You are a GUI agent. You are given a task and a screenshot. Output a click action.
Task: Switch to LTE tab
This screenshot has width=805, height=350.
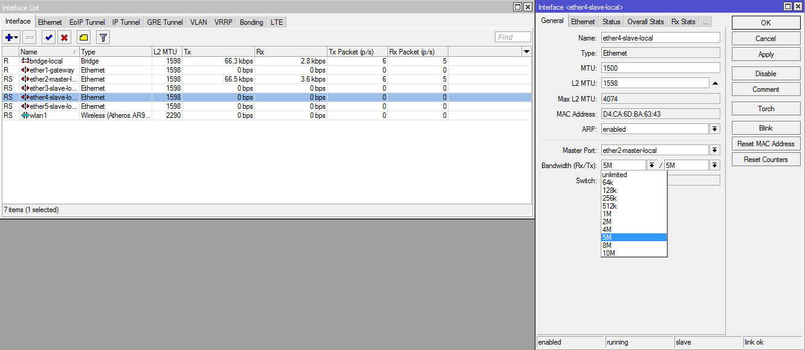click(x=276, y=22)
